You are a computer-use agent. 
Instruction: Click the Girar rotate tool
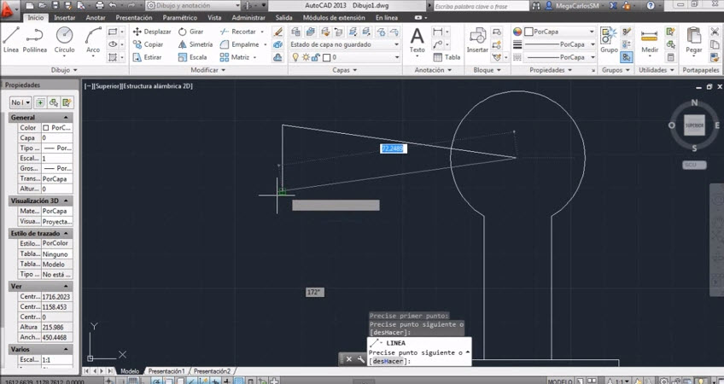coord(191,32)
